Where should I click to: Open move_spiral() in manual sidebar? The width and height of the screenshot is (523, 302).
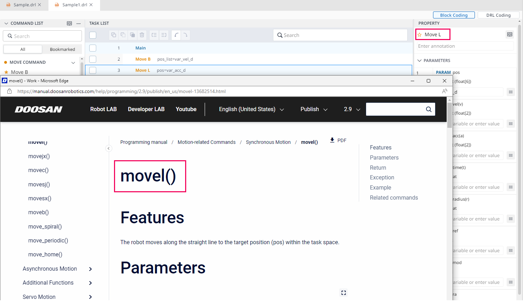coord(45,227)
